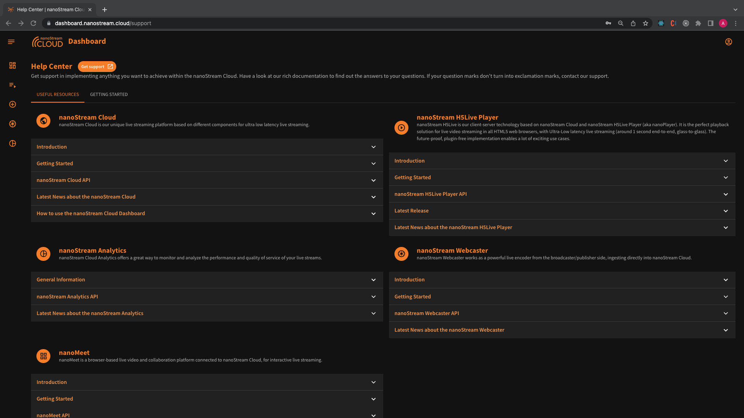Click the browser back arrow
Image resolution: width=744 pixels, height=418 pixels.
pos(9,23)
